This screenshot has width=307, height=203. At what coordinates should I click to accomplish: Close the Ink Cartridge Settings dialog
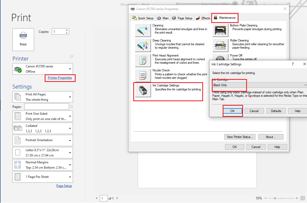coord(304,64)
